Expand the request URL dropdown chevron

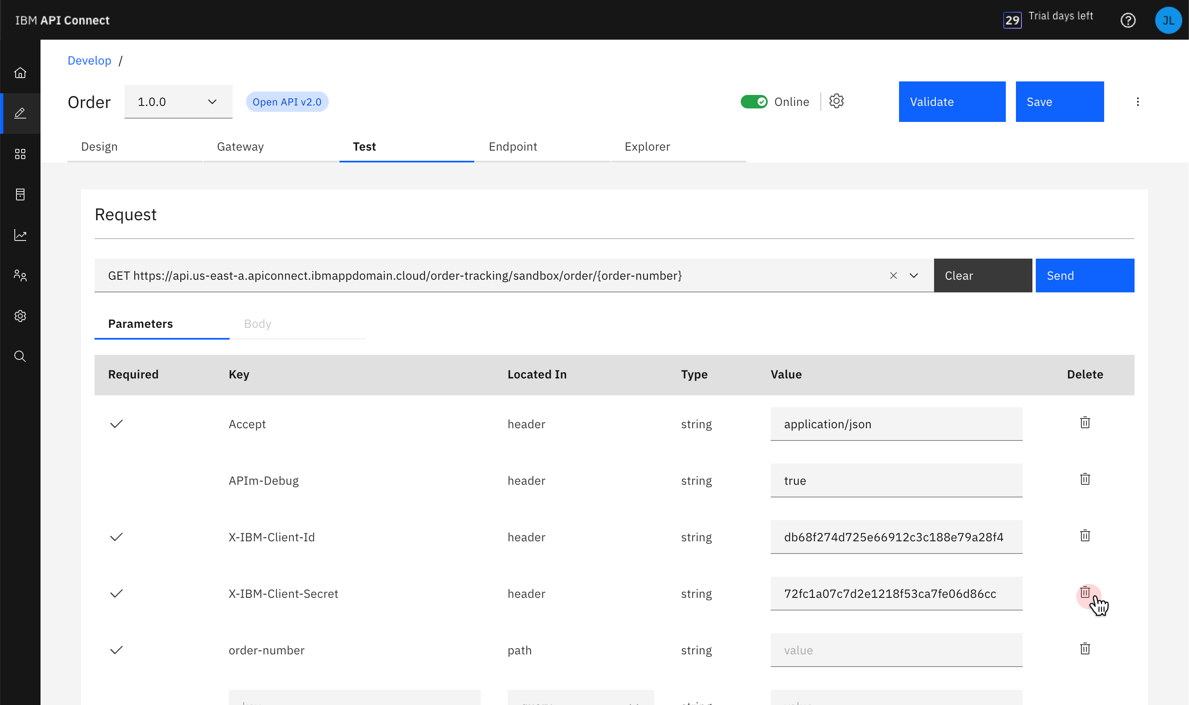pyautogui.click(x=913, y=276)
